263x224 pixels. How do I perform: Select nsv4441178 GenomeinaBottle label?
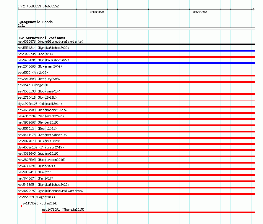click(43, 135)
